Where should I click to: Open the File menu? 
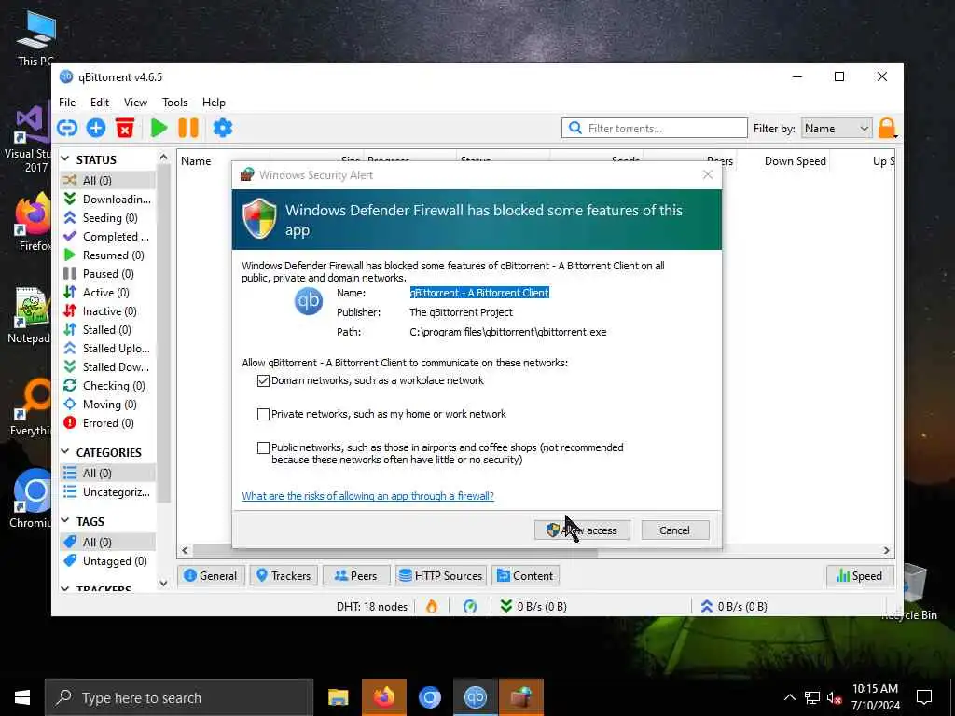(x=67, y=103)
